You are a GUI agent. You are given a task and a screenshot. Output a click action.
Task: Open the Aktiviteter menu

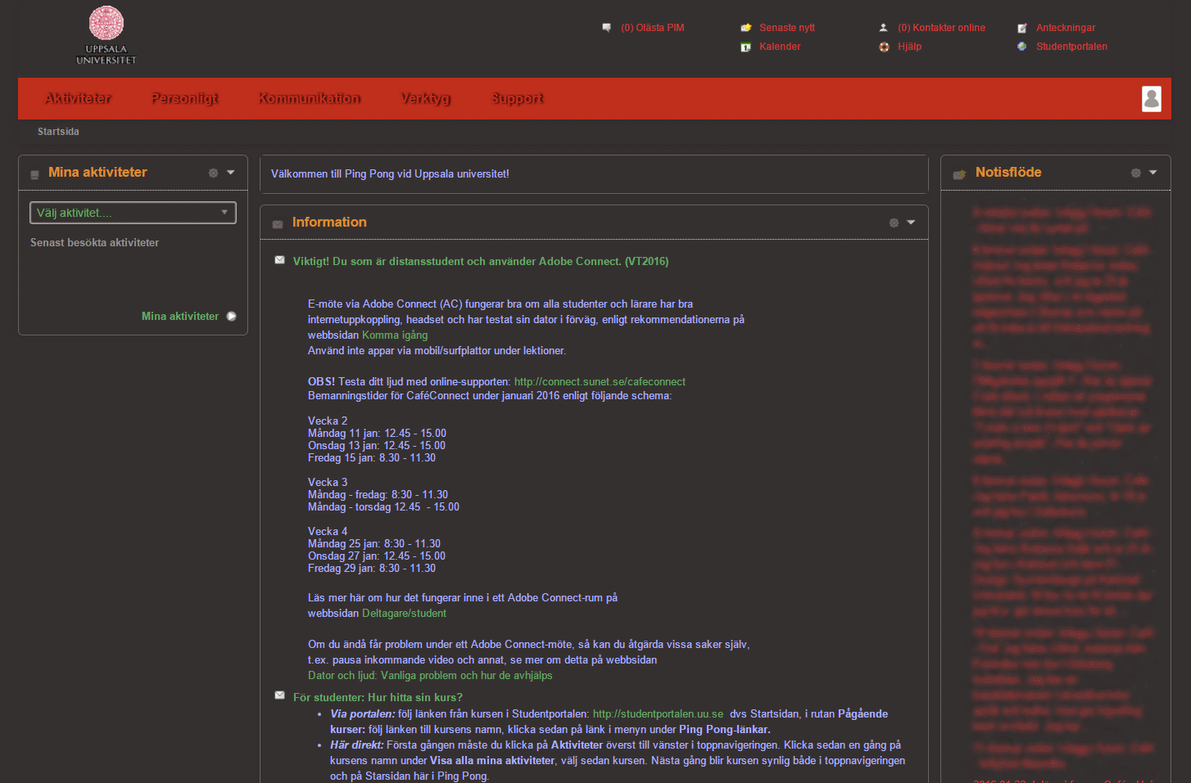tap(79, 98)
